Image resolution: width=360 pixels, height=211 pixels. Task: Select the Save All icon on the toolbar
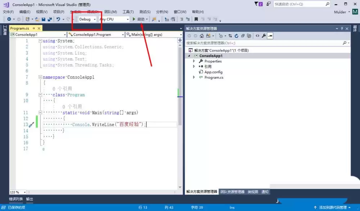tap(50, 19)
